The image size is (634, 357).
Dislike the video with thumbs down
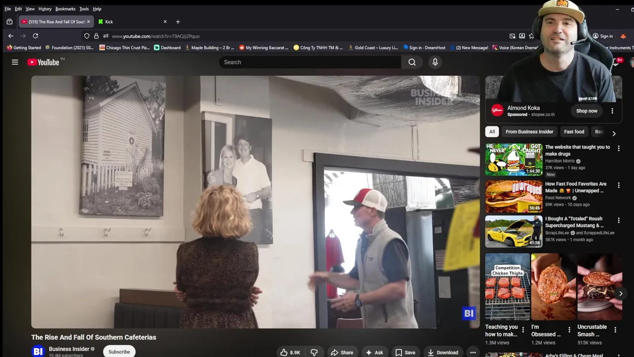point(314,352)
